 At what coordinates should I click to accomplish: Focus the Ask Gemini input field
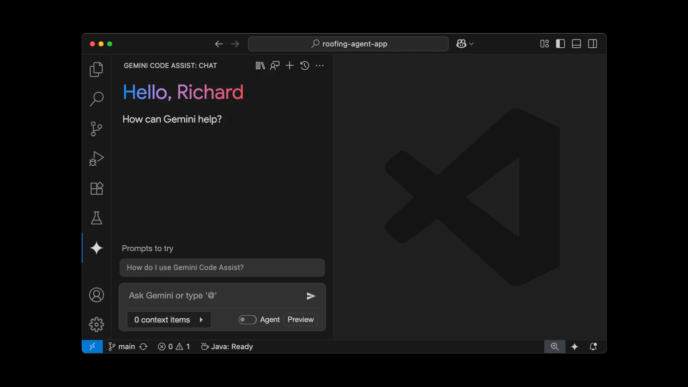point(214,295)
